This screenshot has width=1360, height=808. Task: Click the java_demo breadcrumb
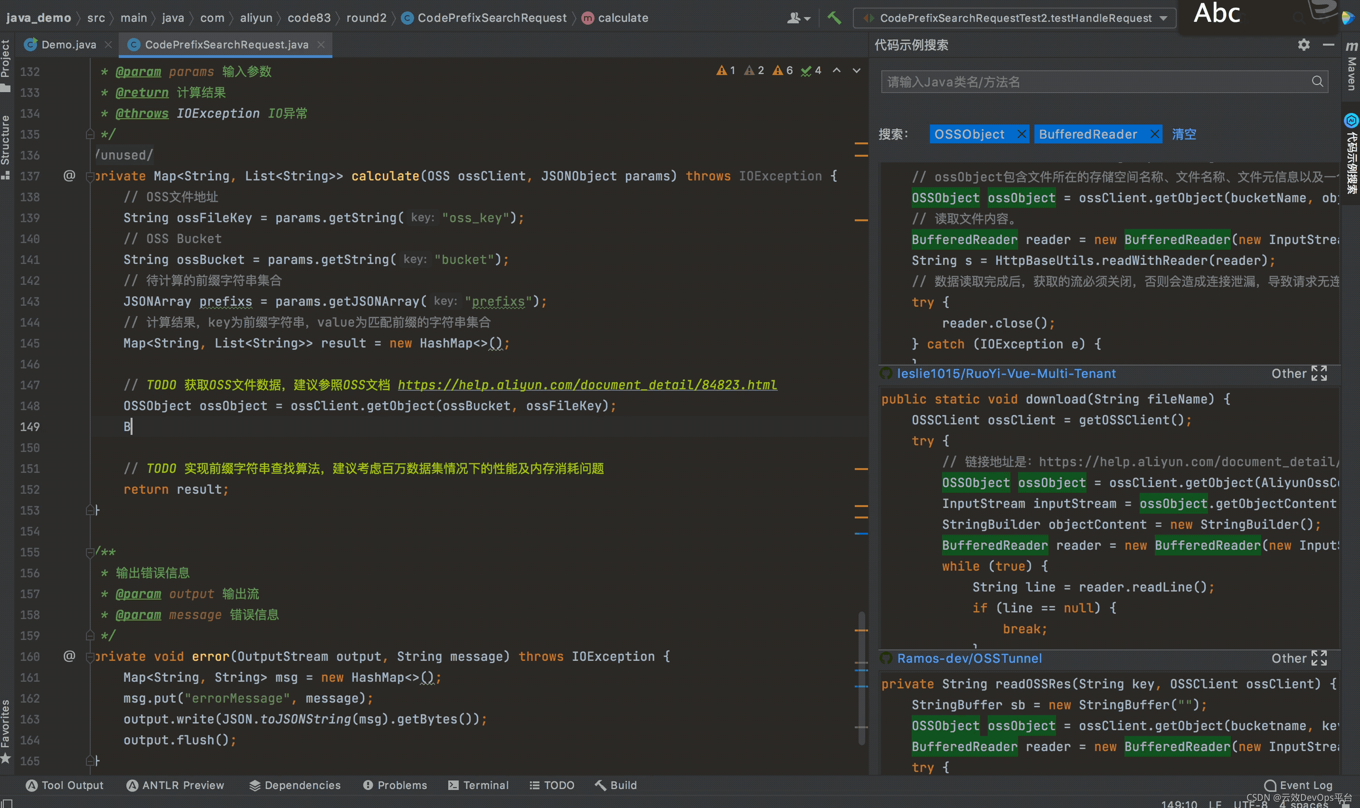point(38,18)
